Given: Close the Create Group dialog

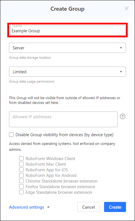Looking at the screenshot, I should click(x=126, y=9).
